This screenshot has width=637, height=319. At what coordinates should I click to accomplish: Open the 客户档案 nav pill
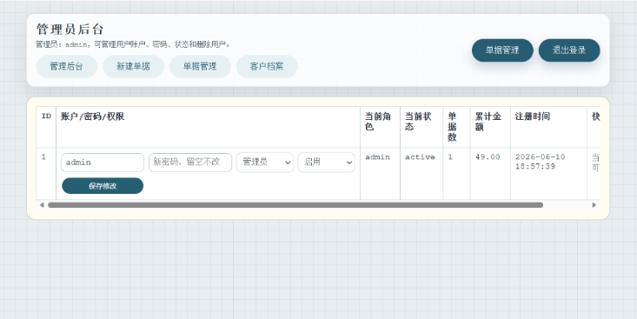[x=267, y=66]
